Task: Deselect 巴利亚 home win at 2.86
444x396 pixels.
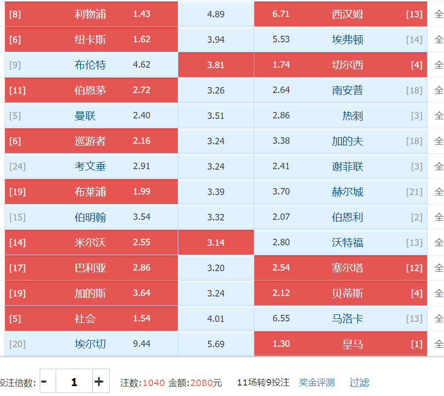Action: point(91,268)
